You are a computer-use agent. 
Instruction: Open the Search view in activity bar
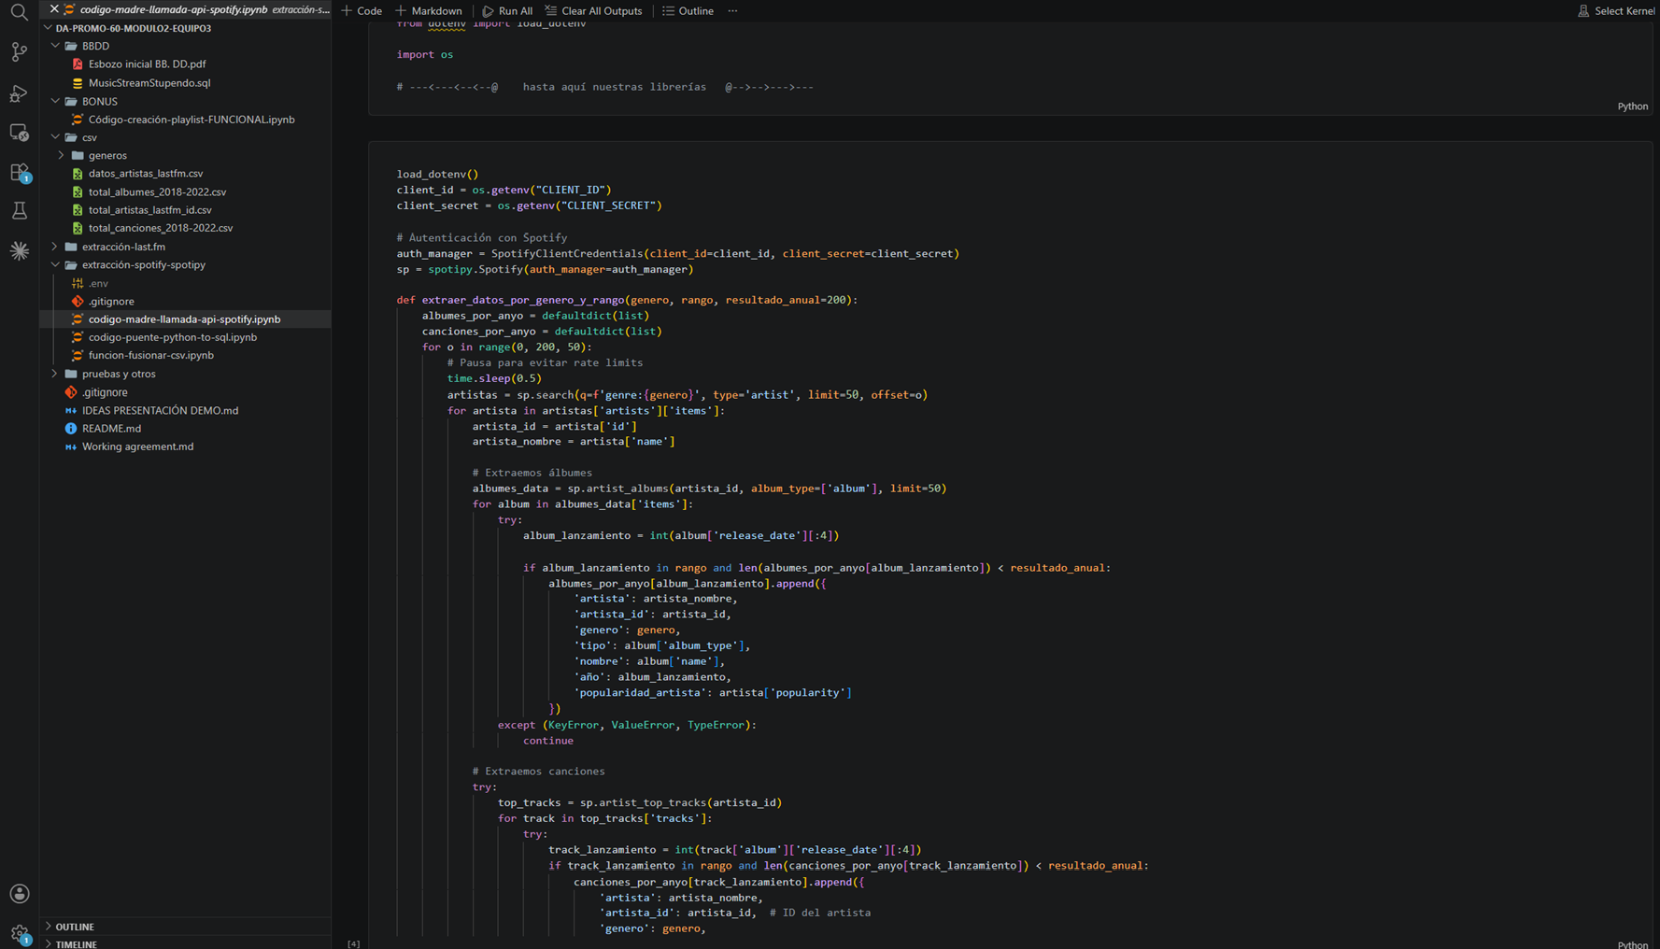tap(19, 13)
